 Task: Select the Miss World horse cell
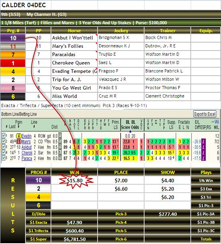tap(74, 96)
